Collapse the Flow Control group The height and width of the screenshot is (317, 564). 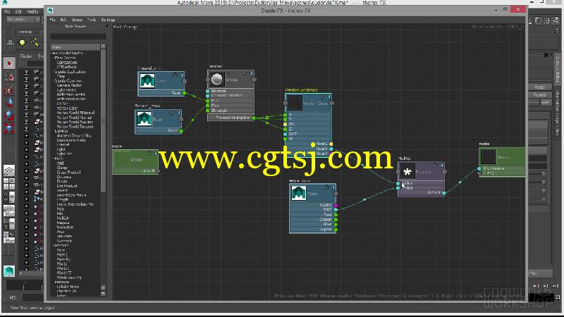coord(54,58)
